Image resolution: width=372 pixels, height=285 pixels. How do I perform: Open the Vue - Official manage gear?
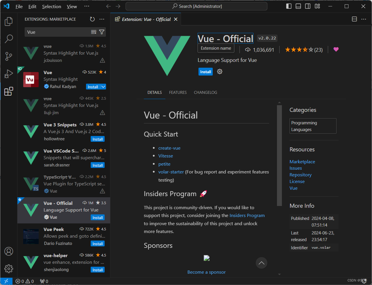220,71
